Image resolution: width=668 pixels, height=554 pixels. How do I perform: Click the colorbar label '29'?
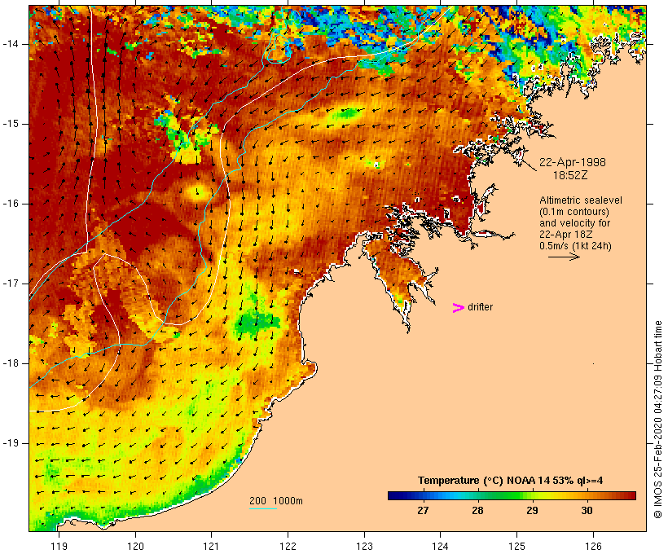pos(532,511)
